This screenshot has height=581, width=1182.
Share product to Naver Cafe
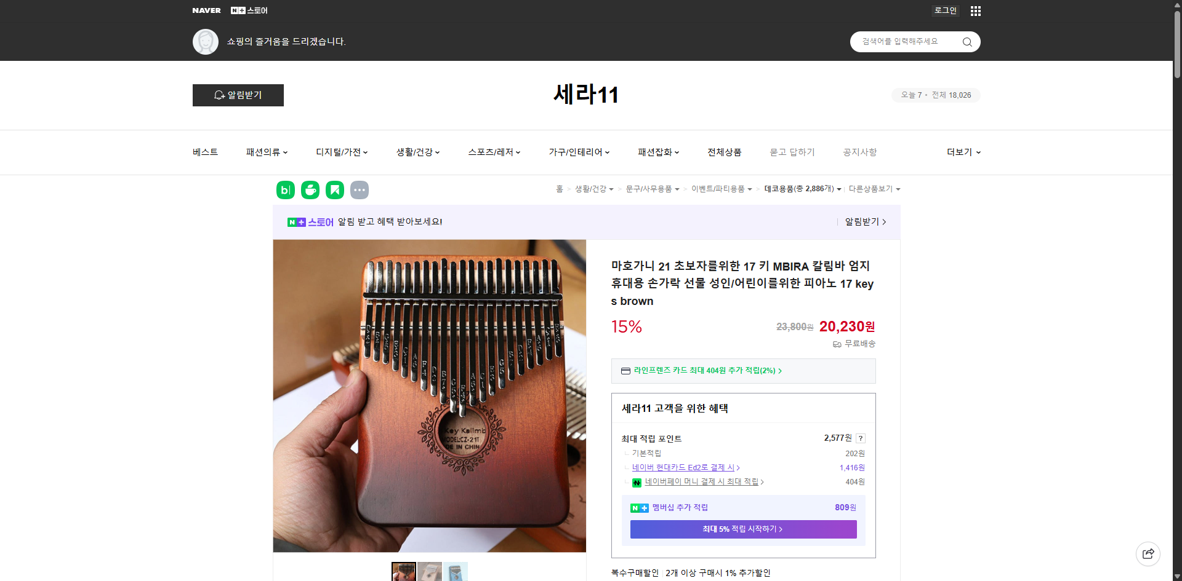[x=310, y=190]
